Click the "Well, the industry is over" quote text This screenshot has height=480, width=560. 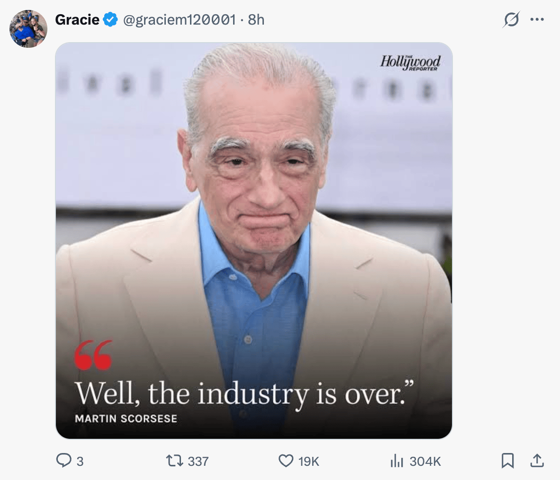[244, 394]
